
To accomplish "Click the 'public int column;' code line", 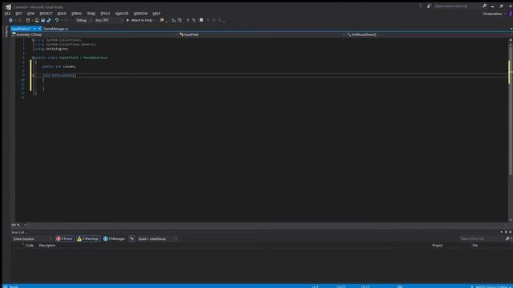I will [59, 66].
